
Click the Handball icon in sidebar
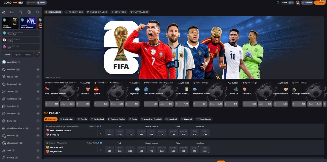tap(4, 106)
